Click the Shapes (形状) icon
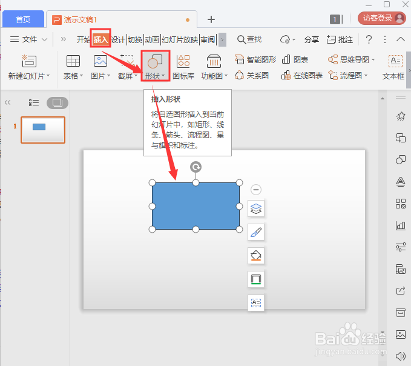Screen dimensions: 411x366 click(155, 61)
